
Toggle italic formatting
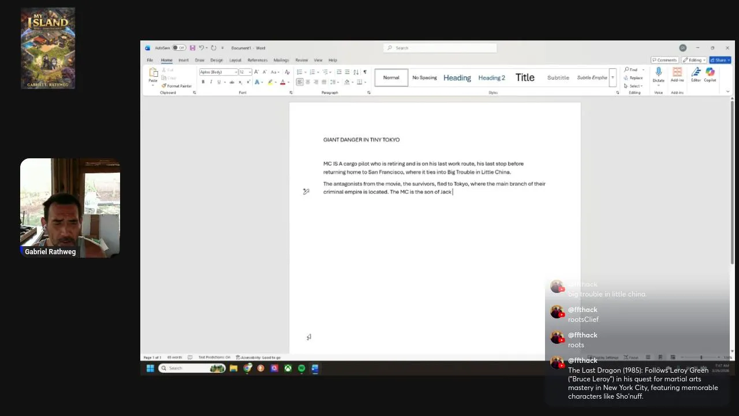(x=211, y=82)
